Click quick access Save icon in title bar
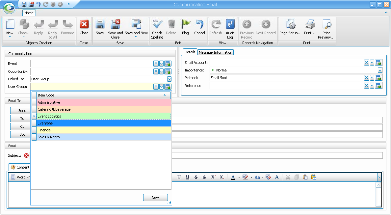 pyautogui.click(x=24, y=4)
